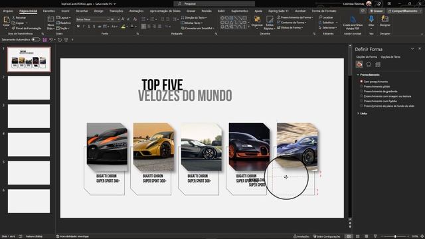Click the Redefinir slide button
Image resolution: width=425 pixels, height=239 pixels.
(64, 23)
